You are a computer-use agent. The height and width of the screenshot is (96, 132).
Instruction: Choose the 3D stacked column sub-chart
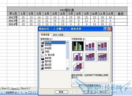coord(90,56)
